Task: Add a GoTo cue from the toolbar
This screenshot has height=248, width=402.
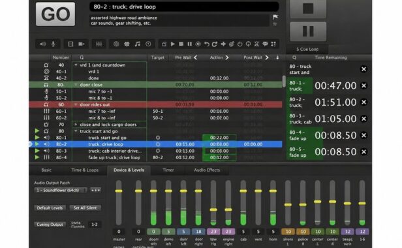Action: (x=223, y=44)
